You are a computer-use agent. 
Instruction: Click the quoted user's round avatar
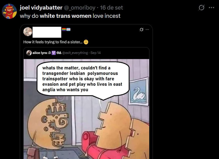[28, 32]
